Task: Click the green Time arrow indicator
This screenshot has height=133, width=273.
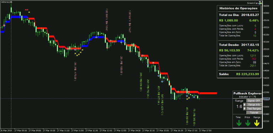Action: click(x=239, y=123)
